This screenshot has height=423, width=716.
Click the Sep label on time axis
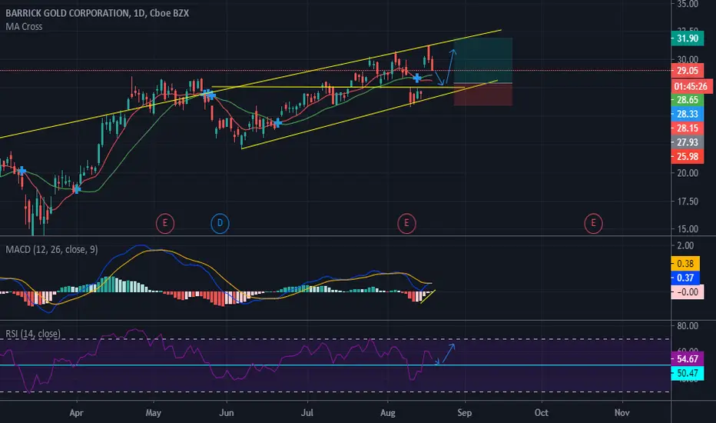(x=464, y=412)
